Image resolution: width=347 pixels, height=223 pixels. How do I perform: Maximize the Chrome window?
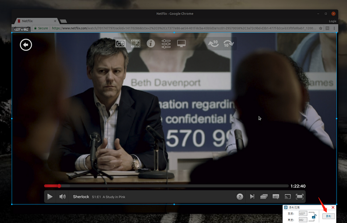point(326,14)
